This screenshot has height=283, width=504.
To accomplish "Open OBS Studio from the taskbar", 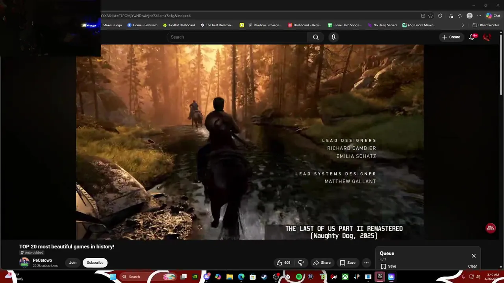I will tap(276, 277).
